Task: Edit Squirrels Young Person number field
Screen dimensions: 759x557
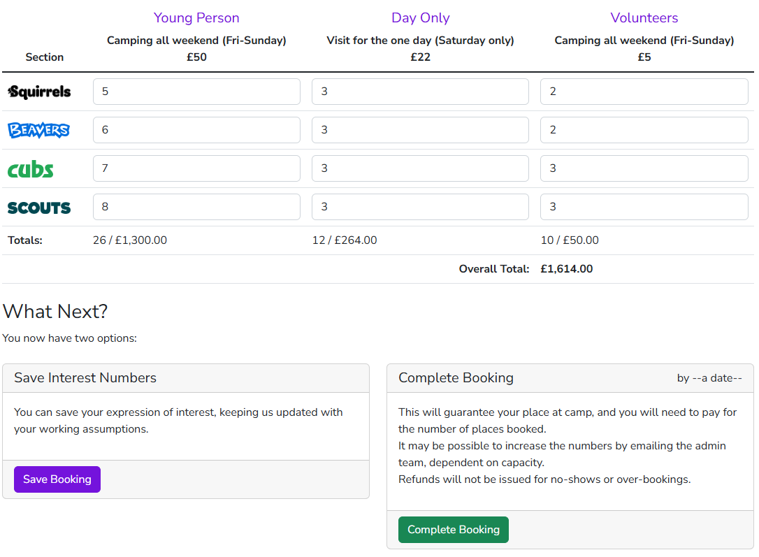Action: coord(196,92)
